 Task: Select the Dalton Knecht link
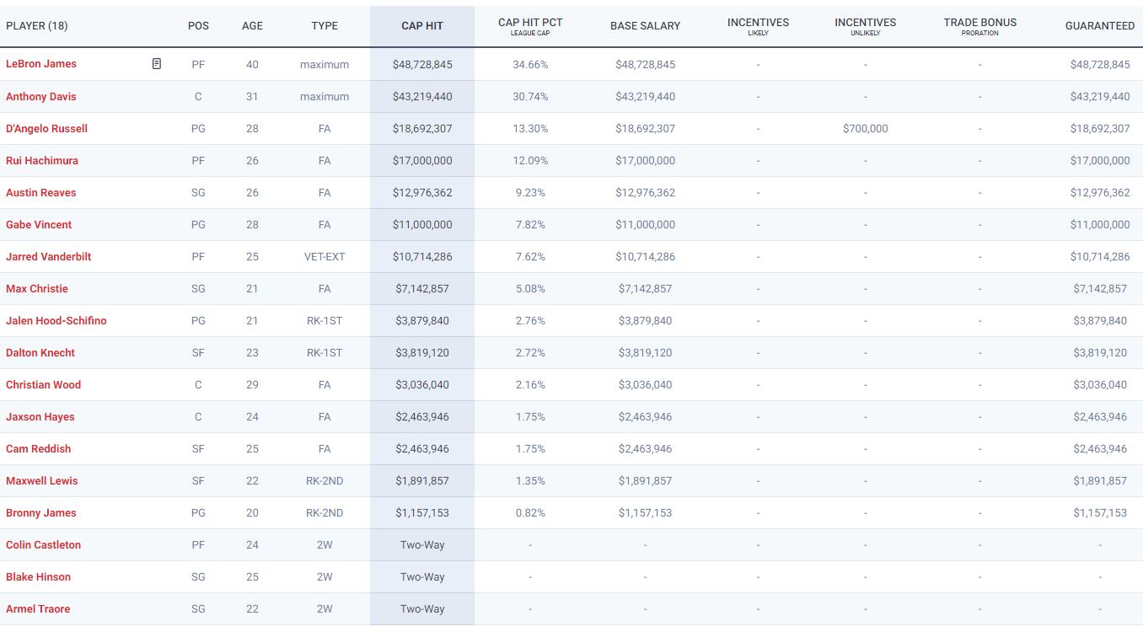tap(40, 352)
